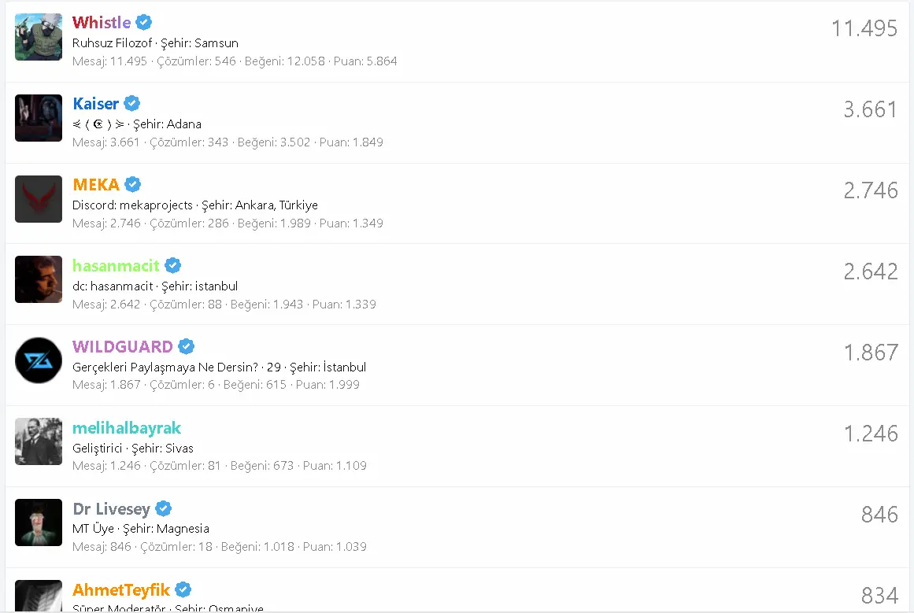This screenshot has width=914, height=613.
Task: Click Whistle's 11.495 message count
Action: pos(864,28)
